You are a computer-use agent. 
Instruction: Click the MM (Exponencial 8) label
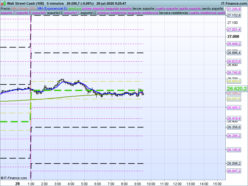coord(50,8)
